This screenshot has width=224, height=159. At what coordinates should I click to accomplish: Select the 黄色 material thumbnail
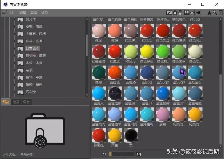[115, 135]
